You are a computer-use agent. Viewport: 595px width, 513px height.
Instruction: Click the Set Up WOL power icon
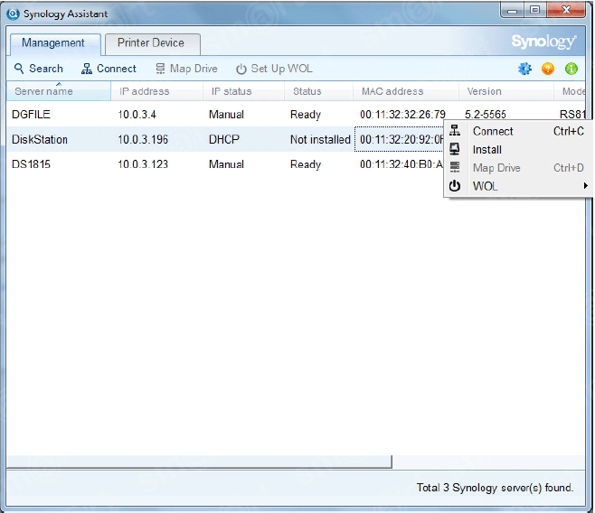pos(241,69)
